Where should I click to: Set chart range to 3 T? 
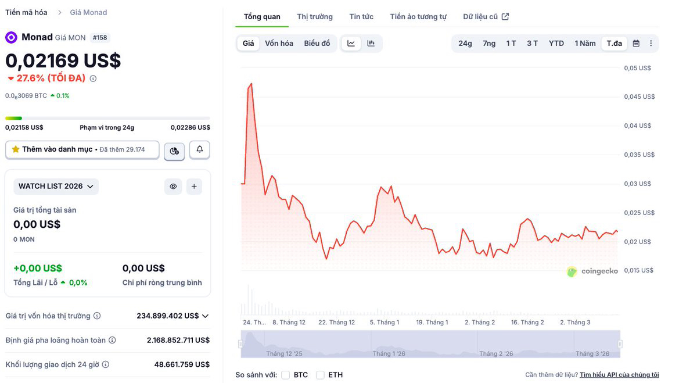(533, 44)
